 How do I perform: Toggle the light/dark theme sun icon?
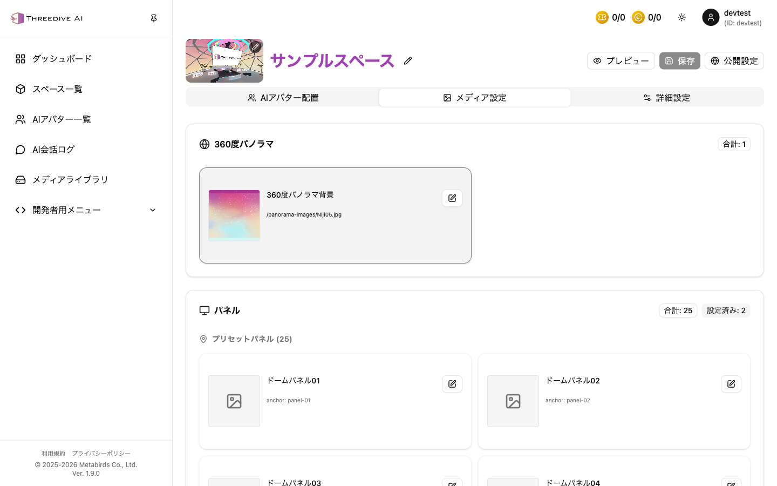click(x=682, y=18)
